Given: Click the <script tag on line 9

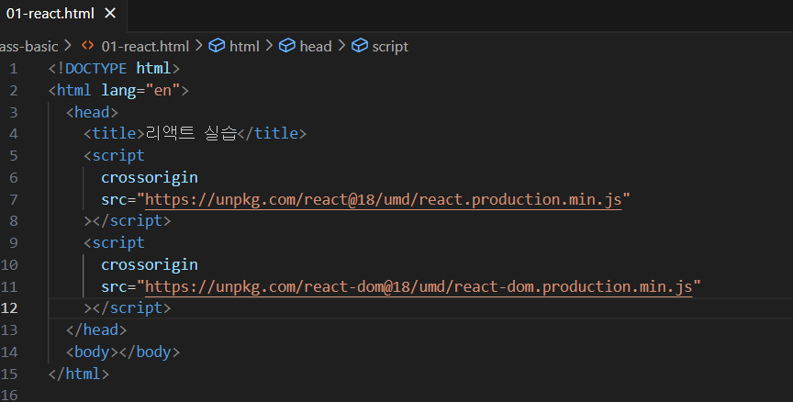Looking at the screenshot, I should [x=115, y=242].
